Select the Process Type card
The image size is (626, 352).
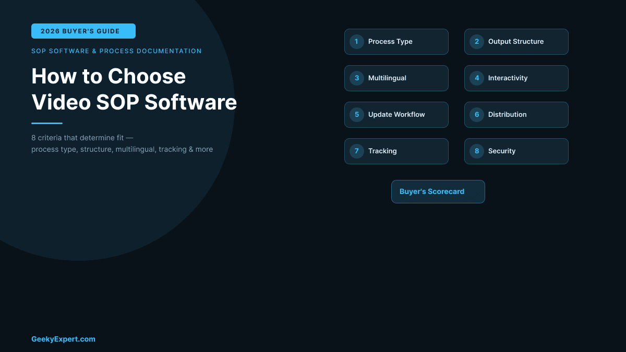tap(396, 42)
